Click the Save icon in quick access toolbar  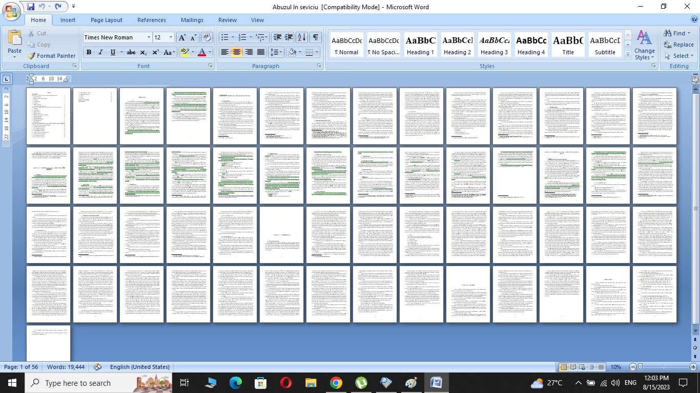point(30,7)
